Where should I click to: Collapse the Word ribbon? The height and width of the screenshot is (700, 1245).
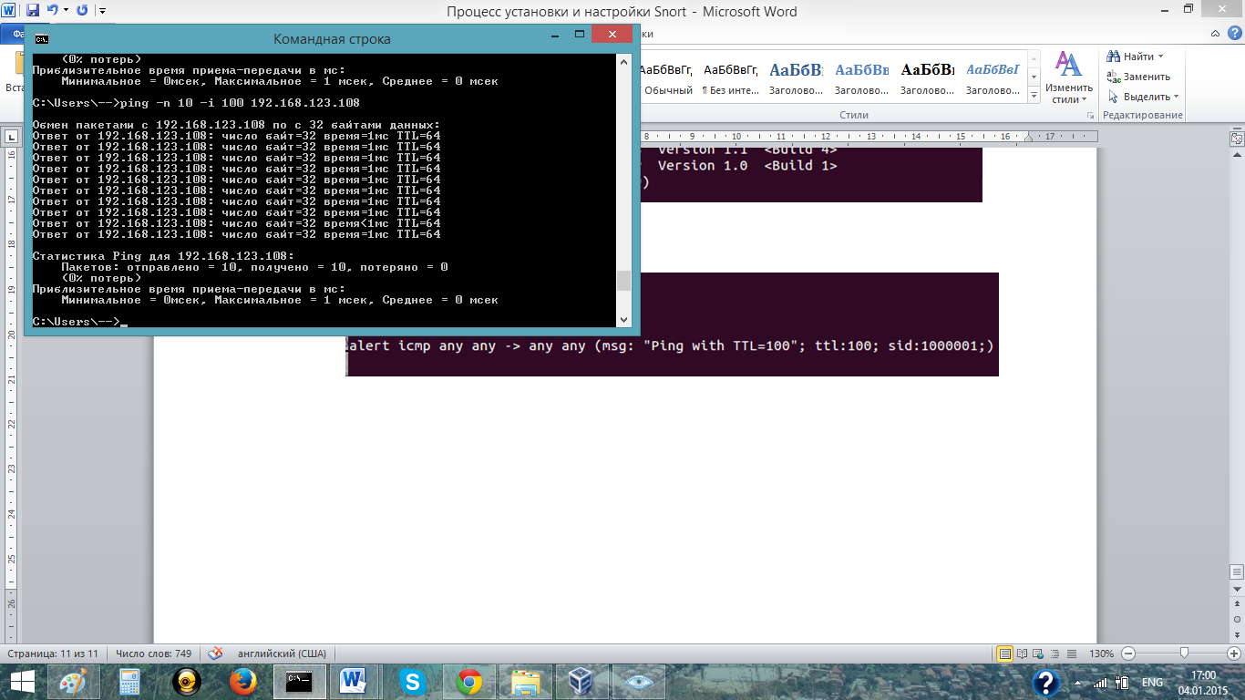(1217, 33)
